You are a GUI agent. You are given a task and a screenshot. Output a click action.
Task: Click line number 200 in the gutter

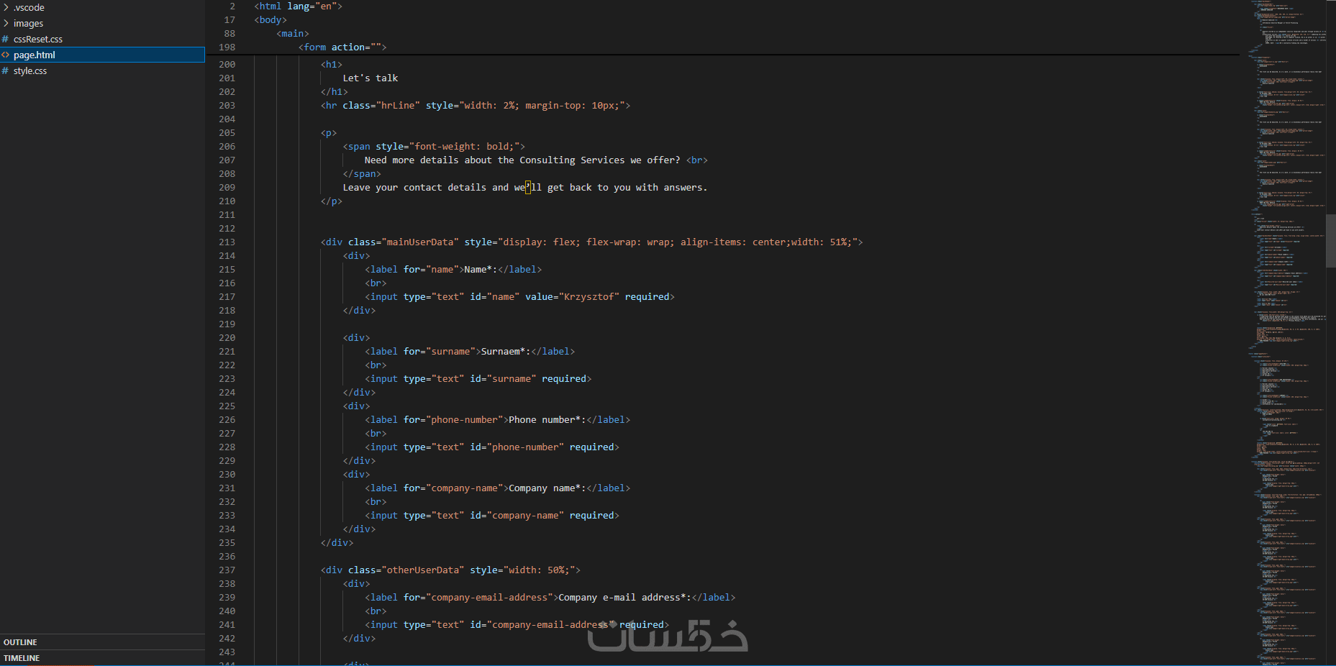(227, 65)
